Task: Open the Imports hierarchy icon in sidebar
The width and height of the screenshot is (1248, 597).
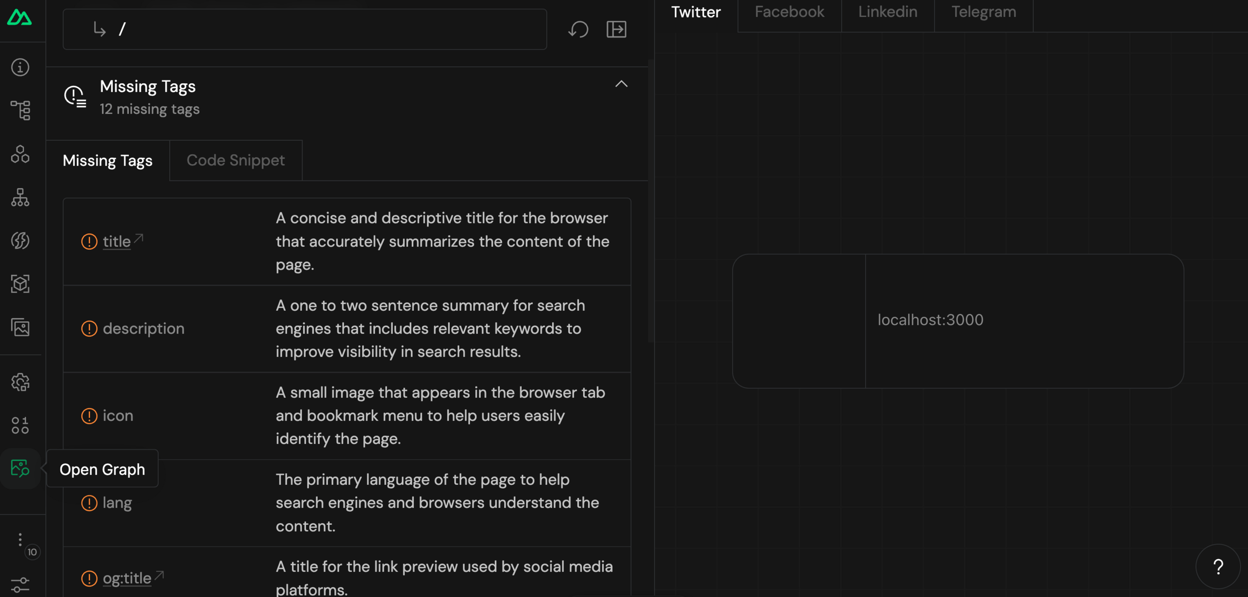Action: [20, 198]
